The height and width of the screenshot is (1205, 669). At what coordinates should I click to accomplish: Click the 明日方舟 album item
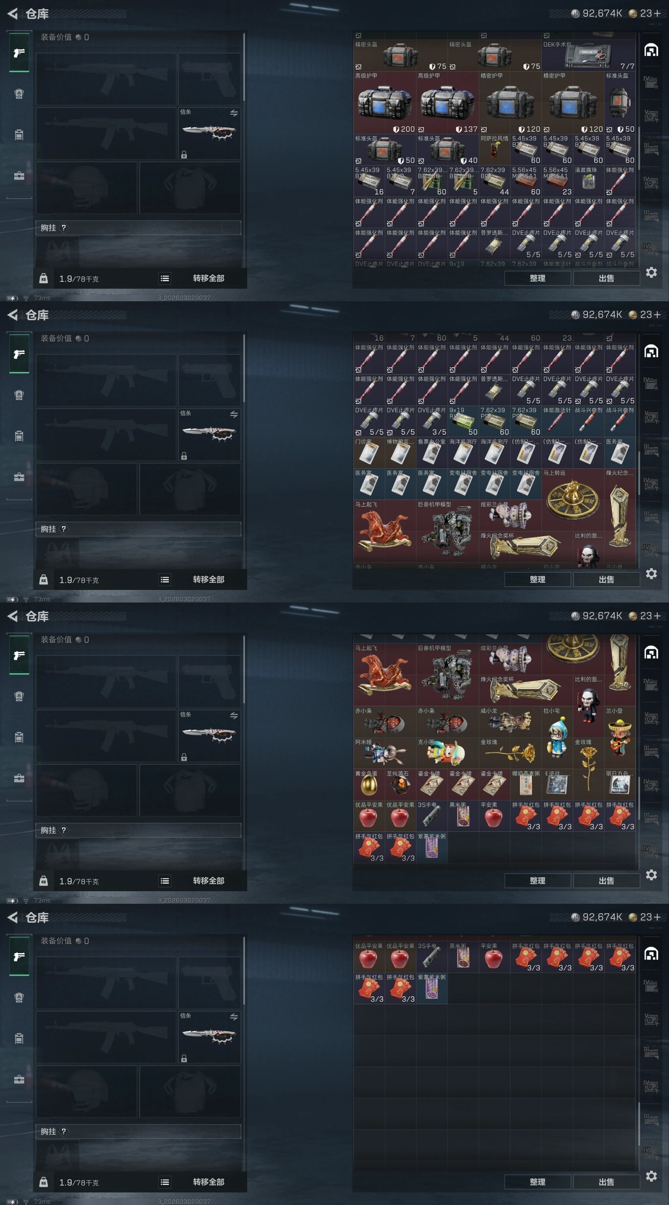pos(620,785)
